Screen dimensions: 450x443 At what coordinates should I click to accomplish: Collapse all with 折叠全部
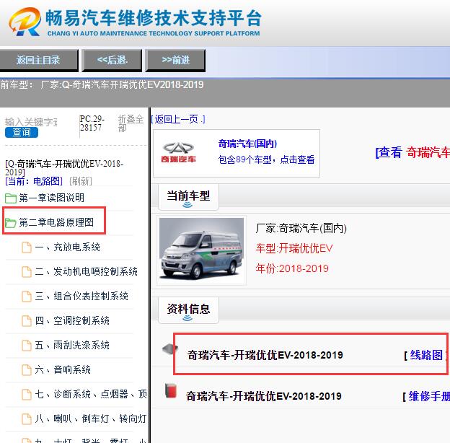(x=131, y=123)
